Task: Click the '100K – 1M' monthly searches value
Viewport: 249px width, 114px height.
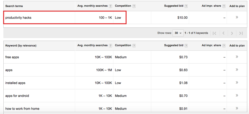Action: (104, 70)
